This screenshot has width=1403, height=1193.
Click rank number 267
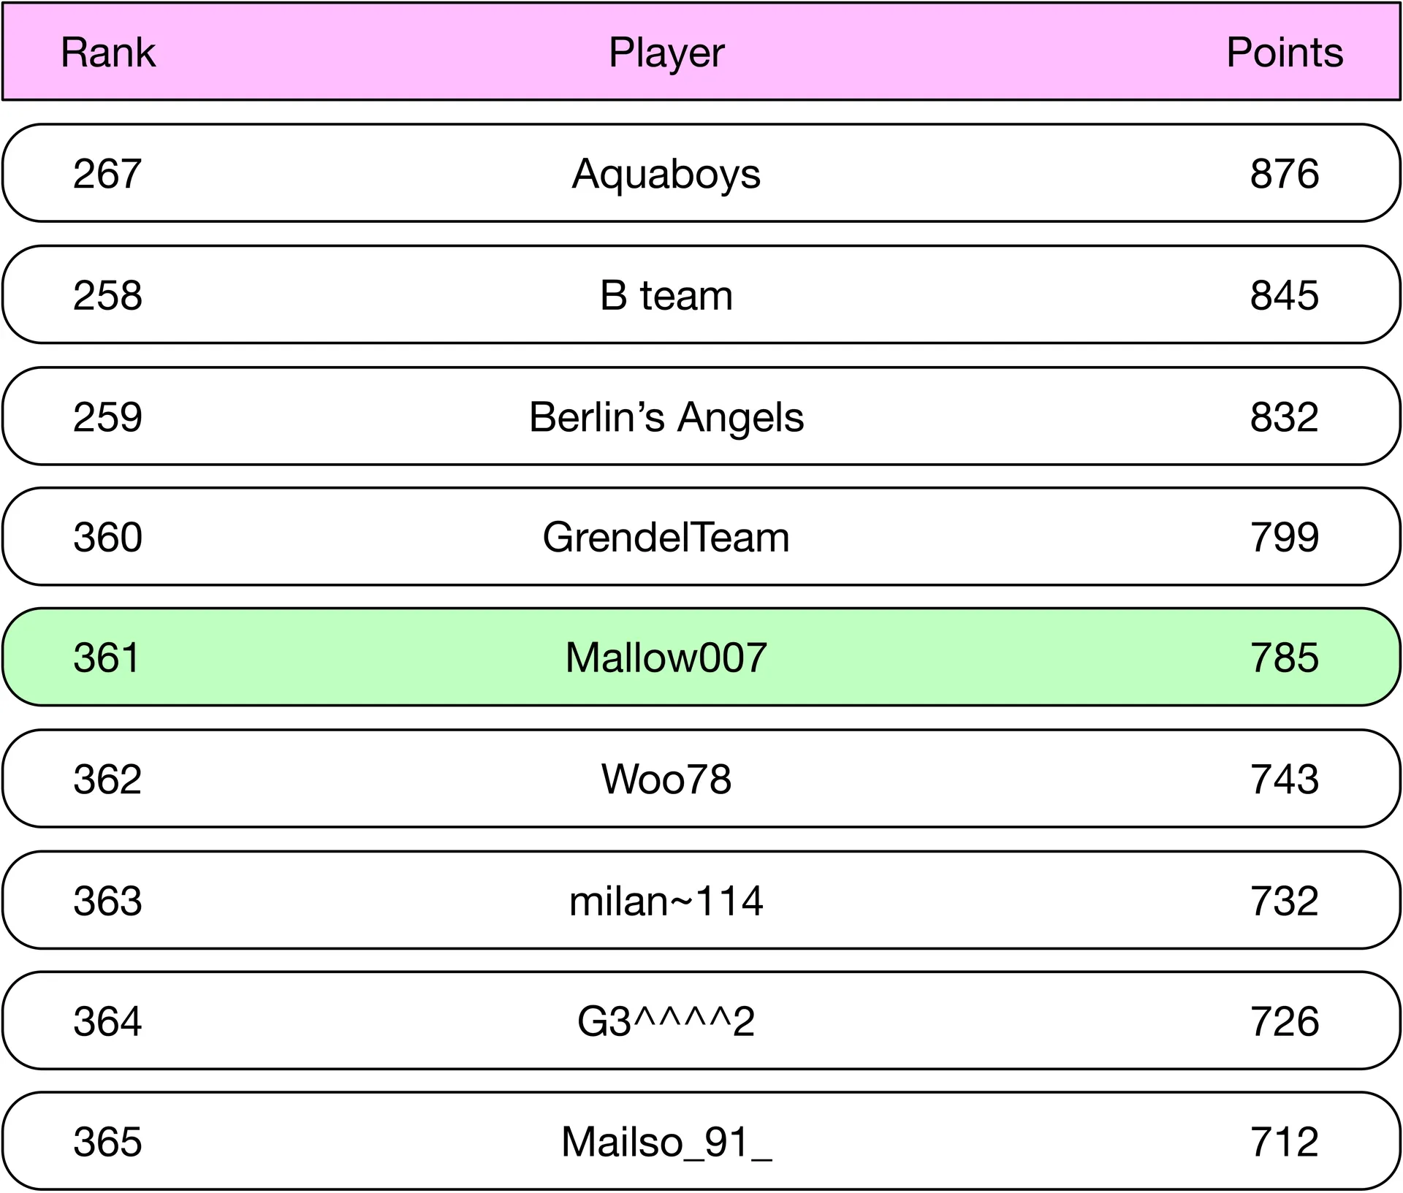coord(107,174)
